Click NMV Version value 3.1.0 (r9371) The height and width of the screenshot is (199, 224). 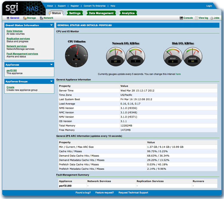coord(129,117)
